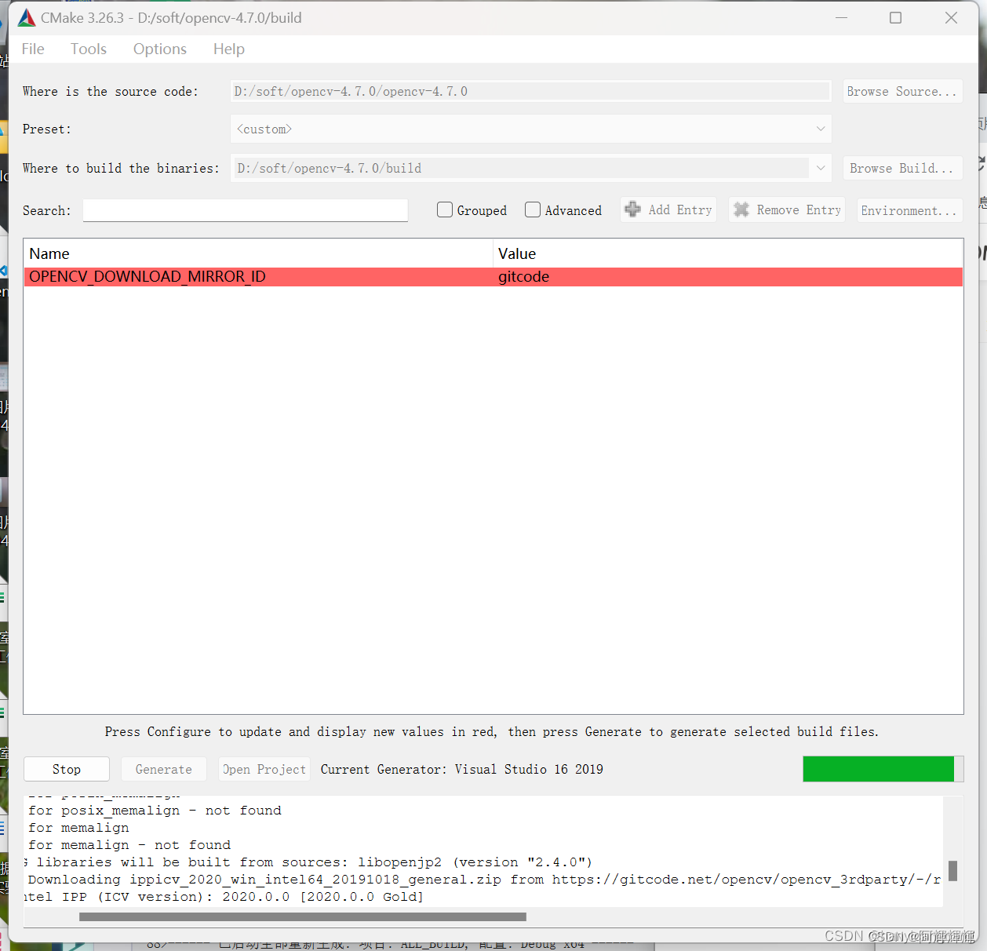
Task: Open the Environment variables dialog
Action: (909, 210)
